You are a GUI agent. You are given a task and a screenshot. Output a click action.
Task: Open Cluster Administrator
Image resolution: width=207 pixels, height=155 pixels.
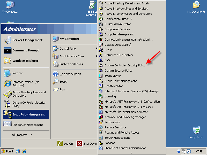tap(132, 24)
